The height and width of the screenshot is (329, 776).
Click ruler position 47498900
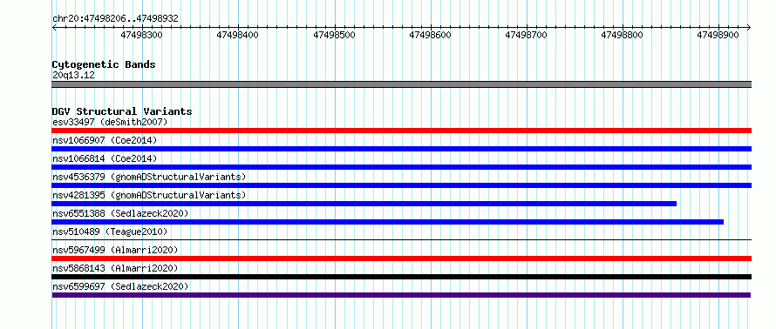pos(718,35)
